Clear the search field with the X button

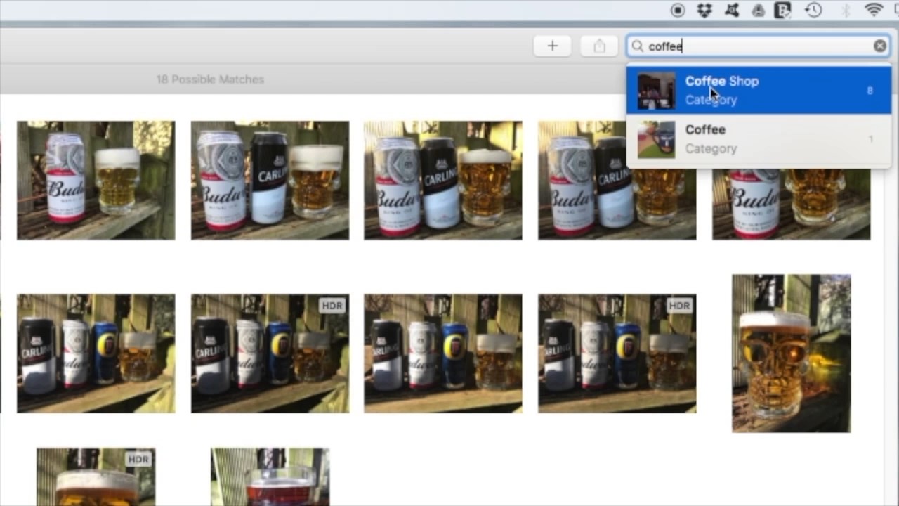(x=879, y=46)
